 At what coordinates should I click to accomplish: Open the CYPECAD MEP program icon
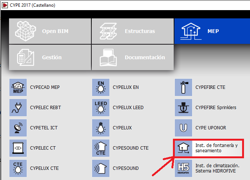[x=18, y=87]
